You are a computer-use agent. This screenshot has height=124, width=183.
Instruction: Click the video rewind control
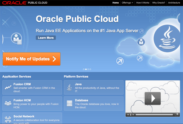[128, 115]
